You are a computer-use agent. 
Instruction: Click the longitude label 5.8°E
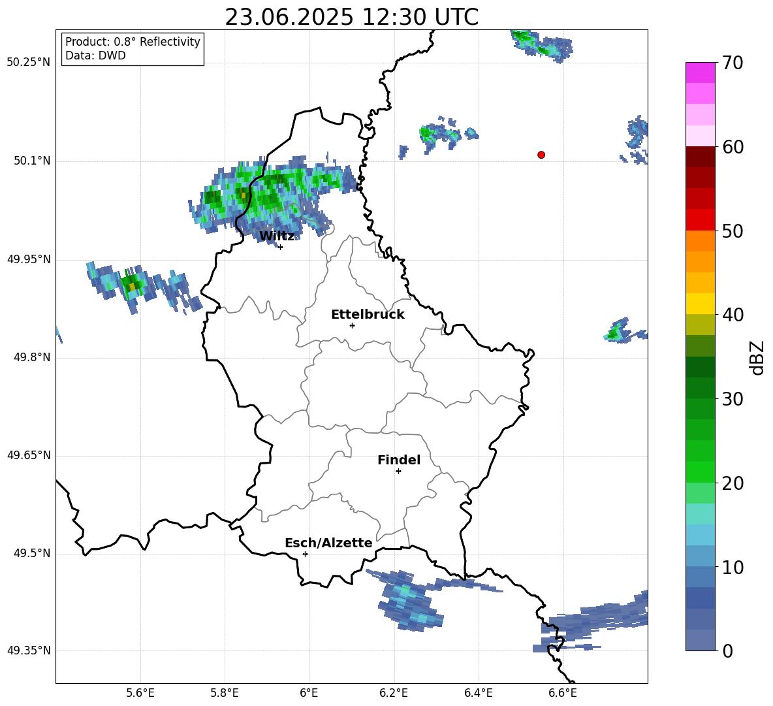225,693
